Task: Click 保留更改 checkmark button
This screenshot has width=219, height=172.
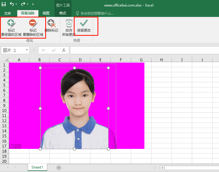Action: (84, 26)
